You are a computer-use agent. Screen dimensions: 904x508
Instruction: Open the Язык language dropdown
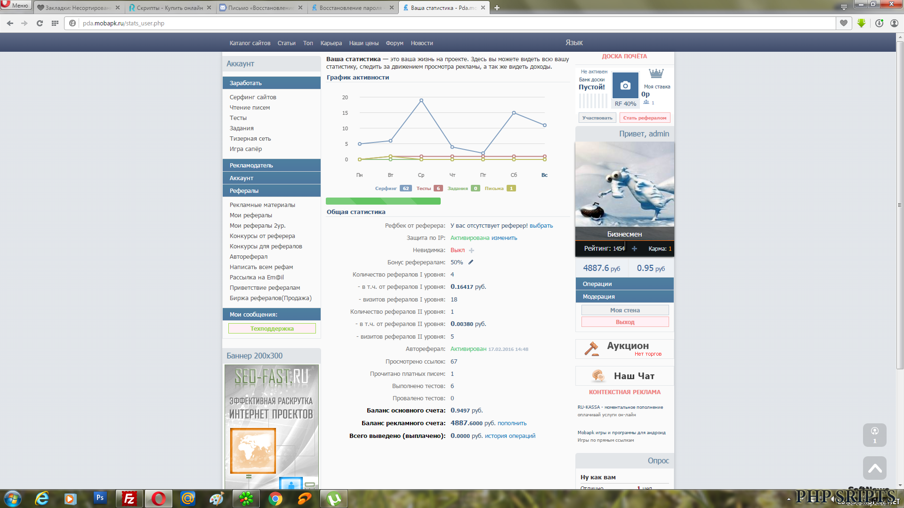pos(574,43)
